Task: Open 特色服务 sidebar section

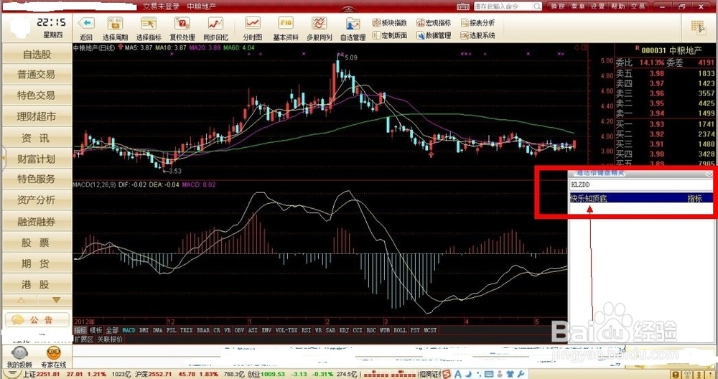Action: click(37, 179)
